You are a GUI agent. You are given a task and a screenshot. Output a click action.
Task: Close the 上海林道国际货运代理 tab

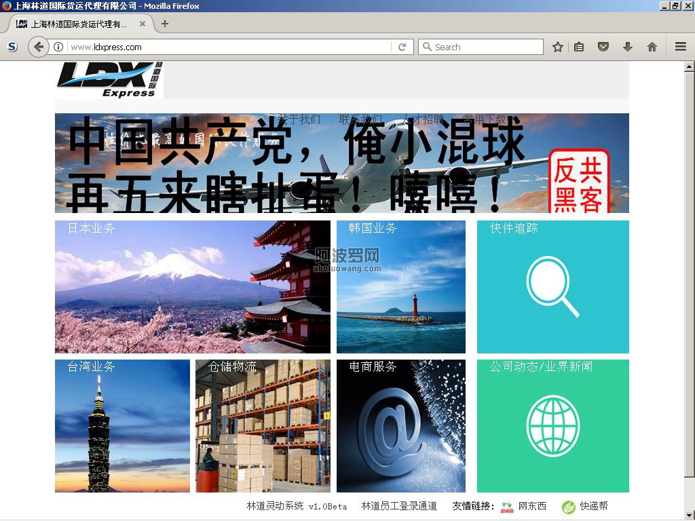tap(143, 24)
